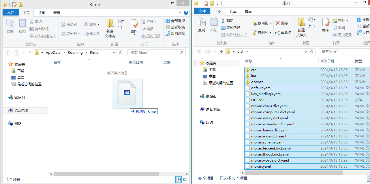This screenshot has width=370, height=184.
Task: Click Copy path (复制路径) in dist window
Action: pyautogui.click(x=230, y=28)
